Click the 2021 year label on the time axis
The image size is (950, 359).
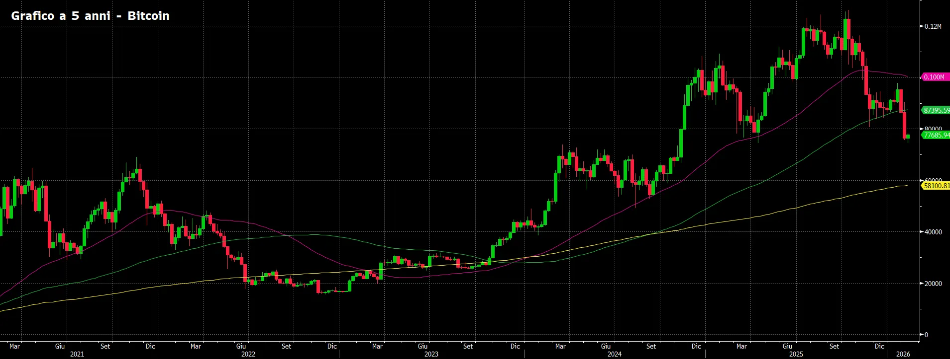[x=77, y=354]
